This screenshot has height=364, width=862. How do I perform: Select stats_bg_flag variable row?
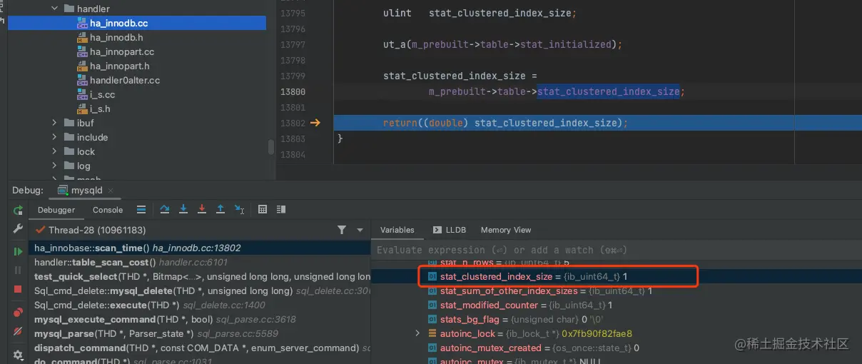617,319
